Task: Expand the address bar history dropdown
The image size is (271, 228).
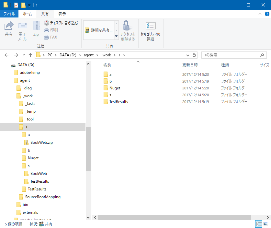Action: coord(188,55)
